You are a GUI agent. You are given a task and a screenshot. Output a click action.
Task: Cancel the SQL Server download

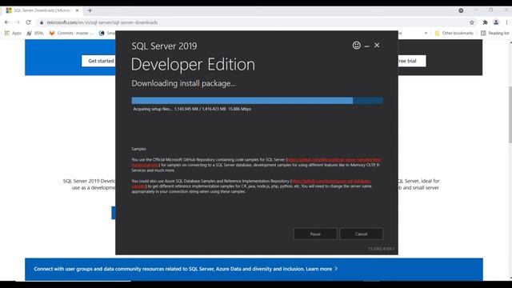[x=361, y=234]
